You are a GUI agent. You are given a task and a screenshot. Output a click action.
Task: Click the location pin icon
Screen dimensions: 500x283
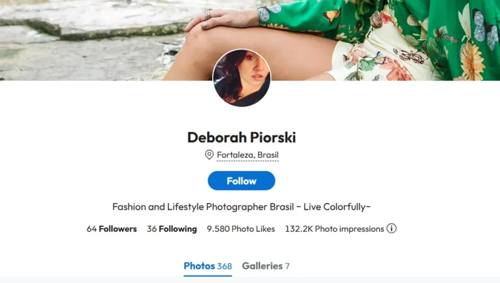click(x=209, y=155)
